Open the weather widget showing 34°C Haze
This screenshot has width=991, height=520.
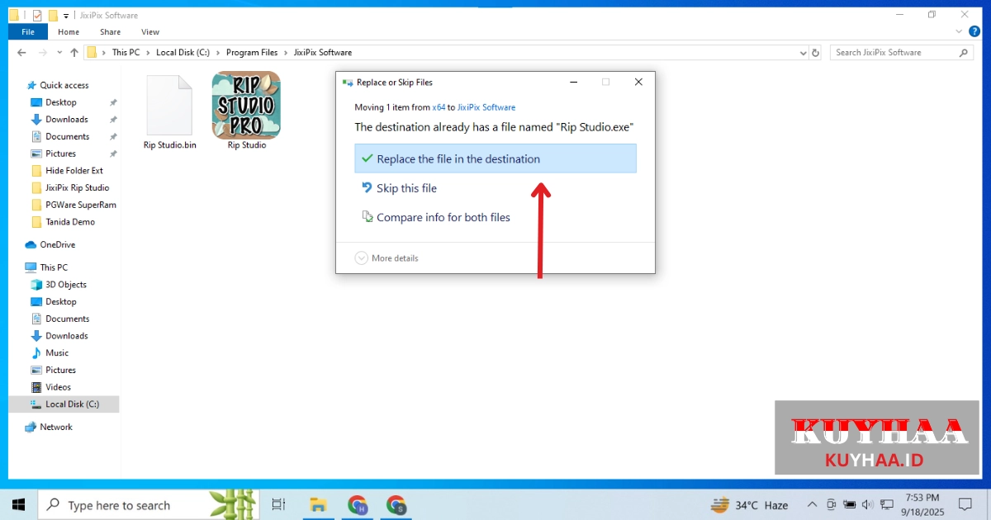pos(749,505)
